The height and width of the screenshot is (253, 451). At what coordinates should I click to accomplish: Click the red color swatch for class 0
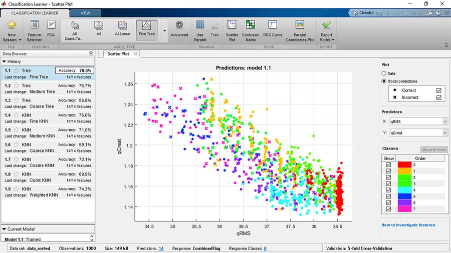pyautogui.click(x=404, y=164)
